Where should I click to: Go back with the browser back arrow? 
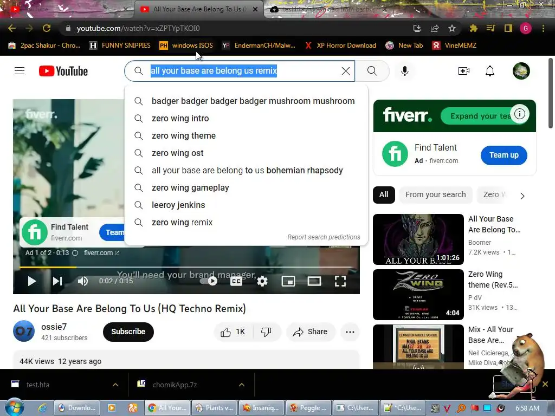click(x=12, y=28)
